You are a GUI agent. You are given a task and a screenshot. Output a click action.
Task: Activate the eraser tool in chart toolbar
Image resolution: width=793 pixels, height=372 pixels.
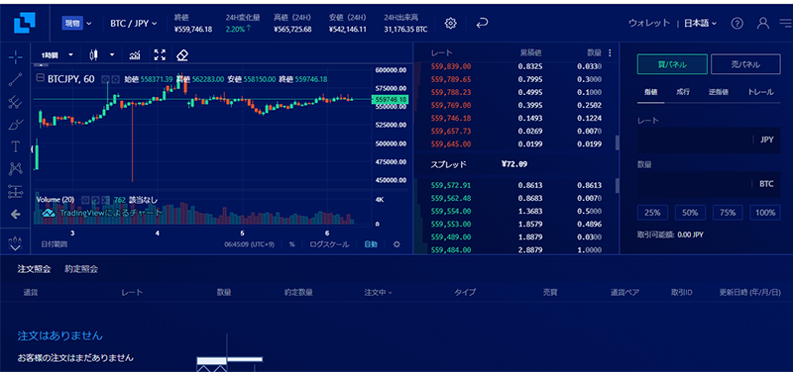click(182, 55)
